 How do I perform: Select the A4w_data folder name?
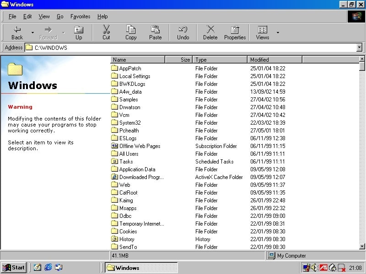pyautogui.click(x=130, y=92)
